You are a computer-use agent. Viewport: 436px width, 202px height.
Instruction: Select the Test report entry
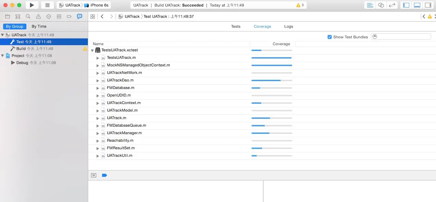(44, 42)
